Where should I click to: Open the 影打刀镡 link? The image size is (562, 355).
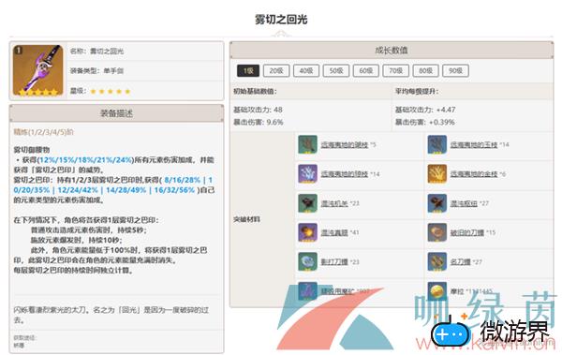point(334,261)
